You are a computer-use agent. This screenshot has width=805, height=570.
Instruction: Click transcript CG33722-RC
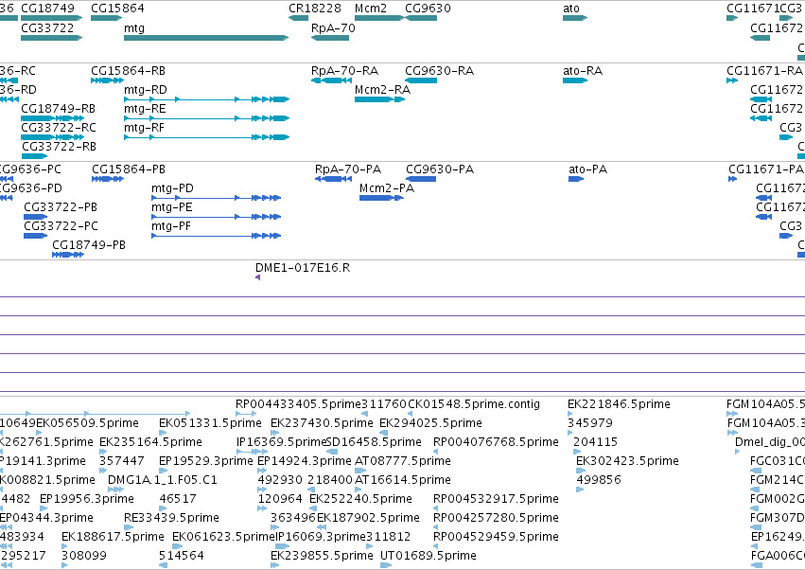click(59, 128)
